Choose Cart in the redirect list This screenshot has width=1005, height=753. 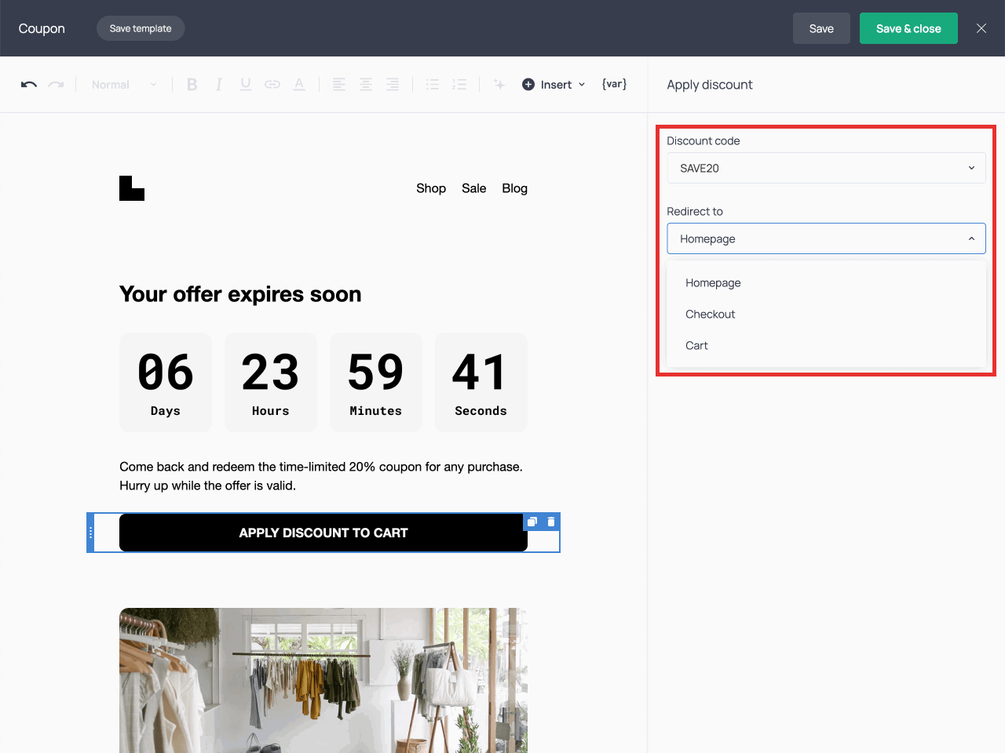(696, 345)
